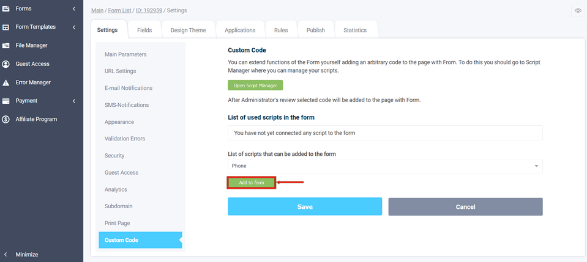
Task: Select the Custom Code section
Action: 140,240
